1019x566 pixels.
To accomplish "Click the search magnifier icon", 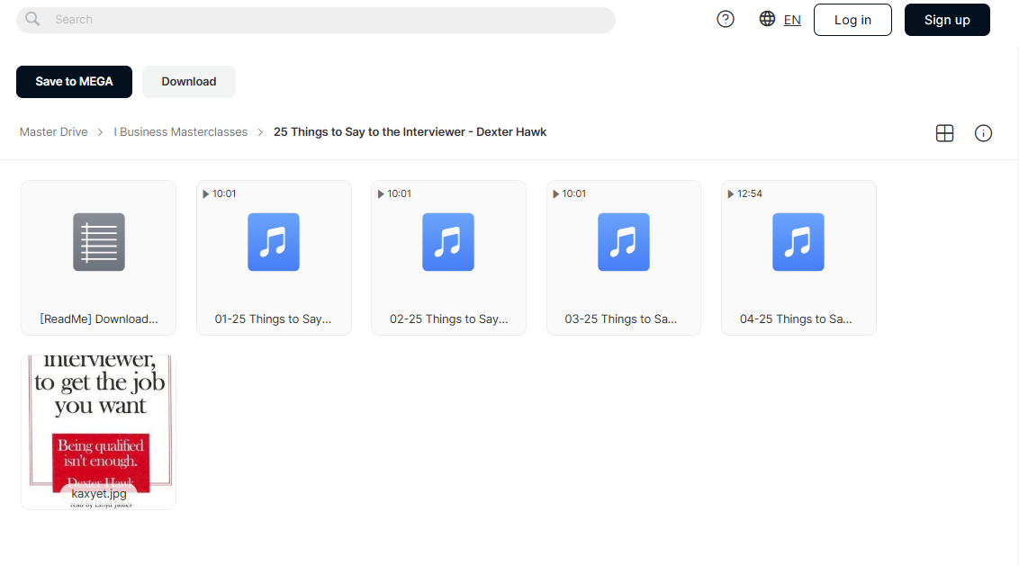I will click(x=32, y=20).
